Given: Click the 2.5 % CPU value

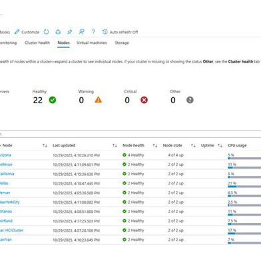Looking at the screenshot, I should coord(232,202).
